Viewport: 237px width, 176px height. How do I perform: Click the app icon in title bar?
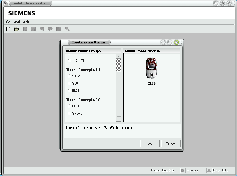[x=5, y=3]
